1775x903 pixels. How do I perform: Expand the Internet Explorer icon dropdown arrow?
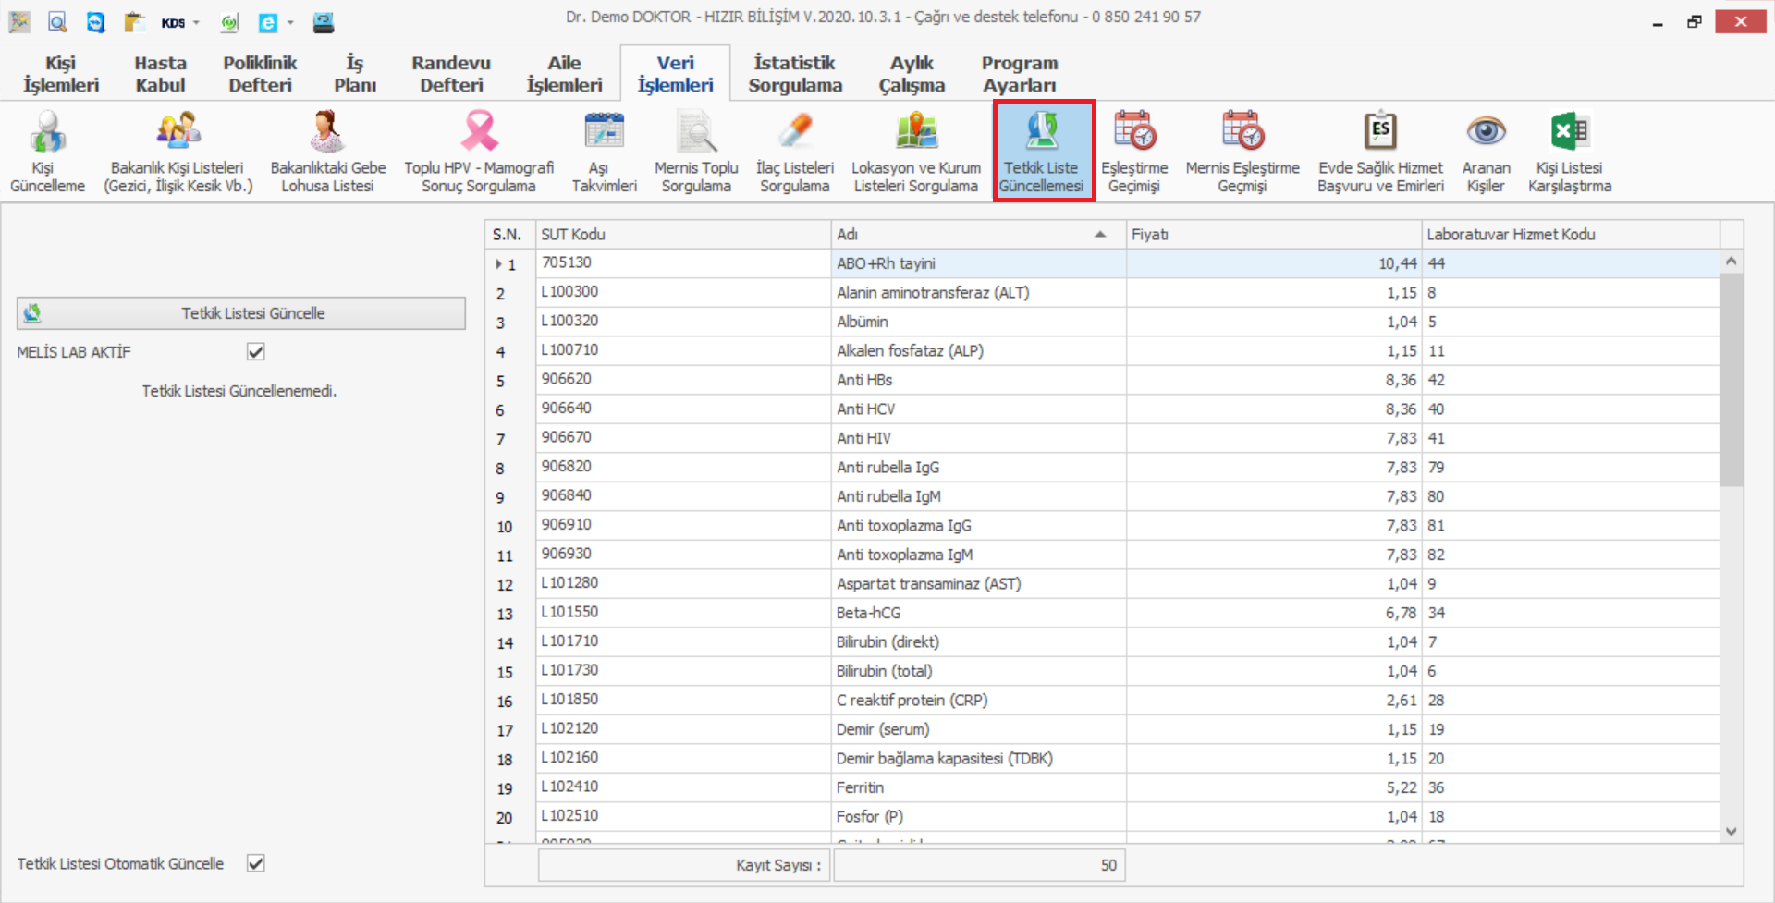tap(290, 22)
